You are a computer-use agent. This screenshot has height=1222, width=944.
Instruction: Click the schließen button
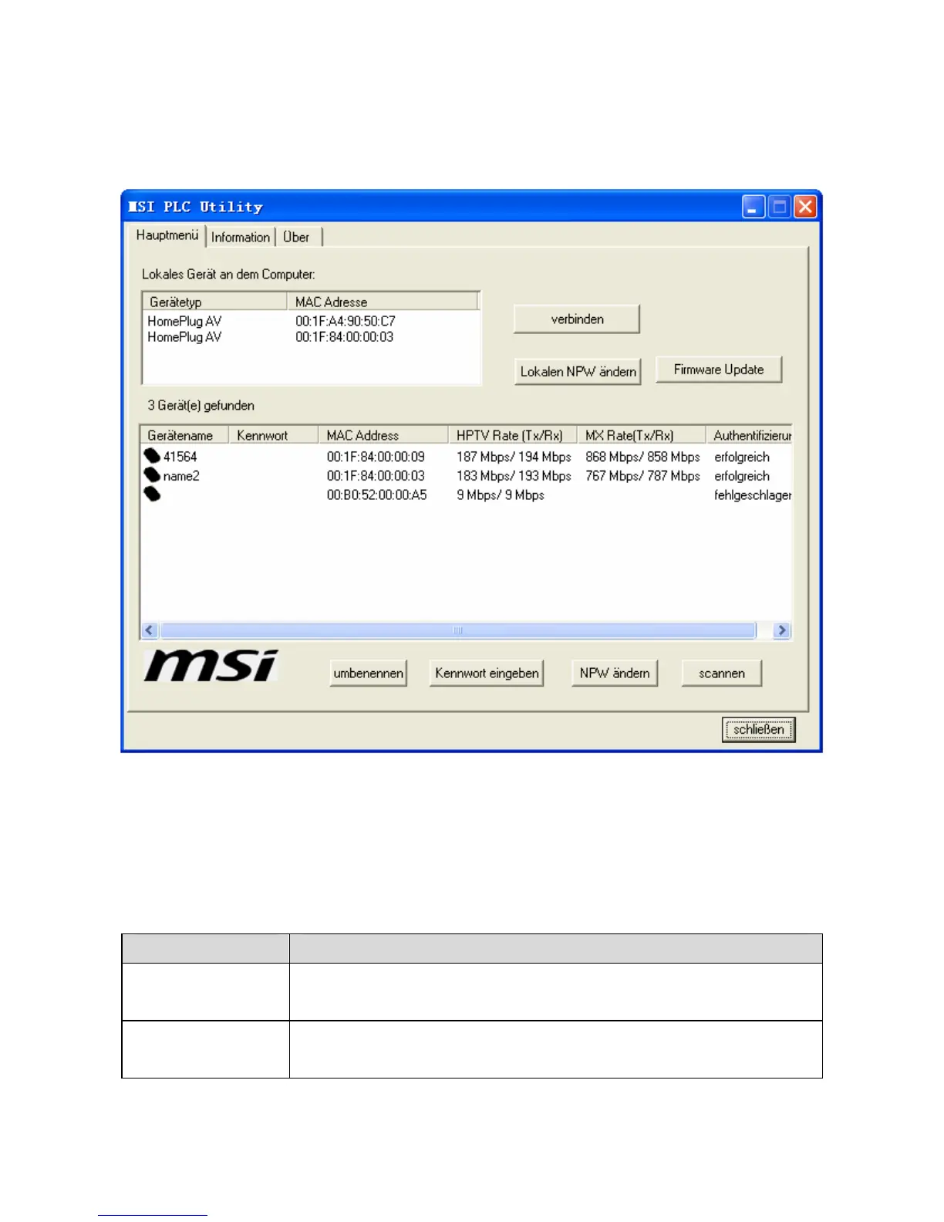[759, 730]
